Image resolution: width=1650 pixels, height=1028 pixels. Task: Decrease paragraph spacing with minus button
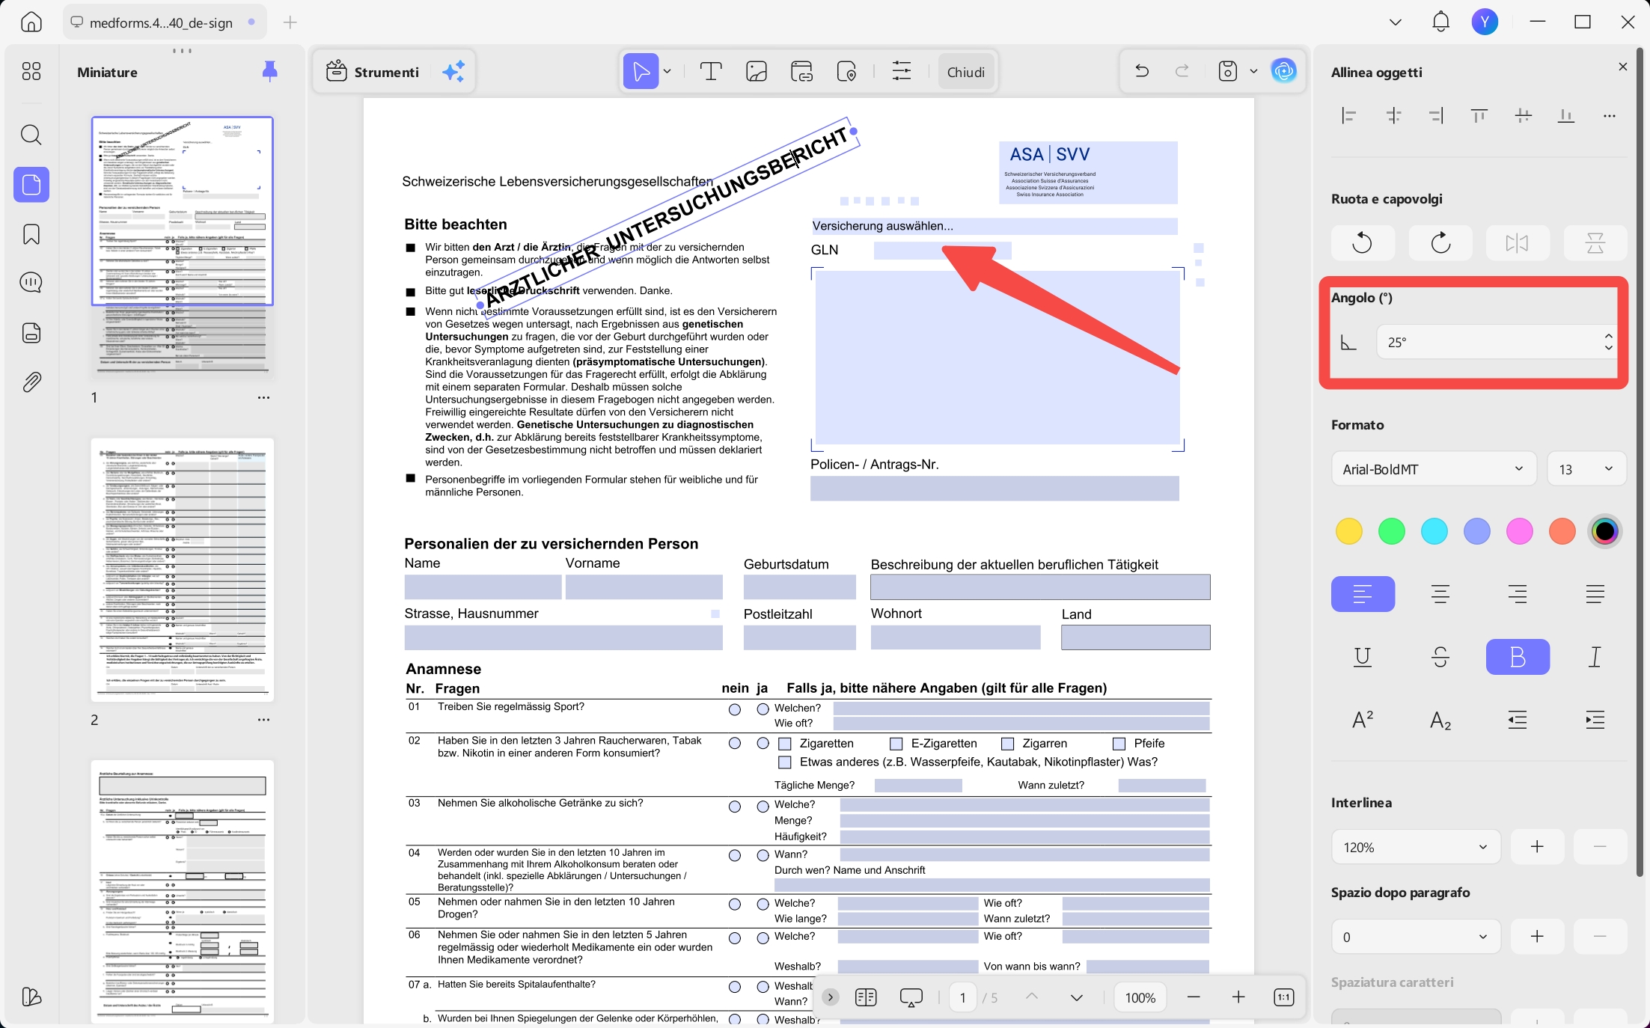(1600, 937)
